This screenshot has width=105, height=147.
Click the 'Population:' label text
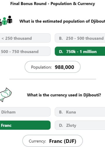click(x=41, y=67)
